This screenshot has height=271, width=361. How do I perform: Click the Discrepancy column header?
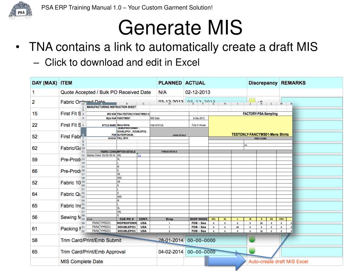263,83
